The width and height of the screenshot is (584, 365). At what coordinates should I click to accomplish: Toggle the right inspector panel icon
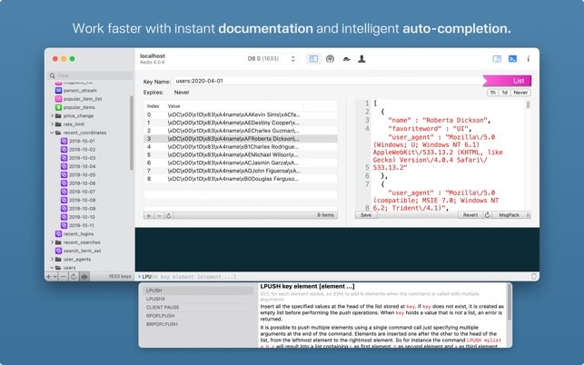click(497, 59)
